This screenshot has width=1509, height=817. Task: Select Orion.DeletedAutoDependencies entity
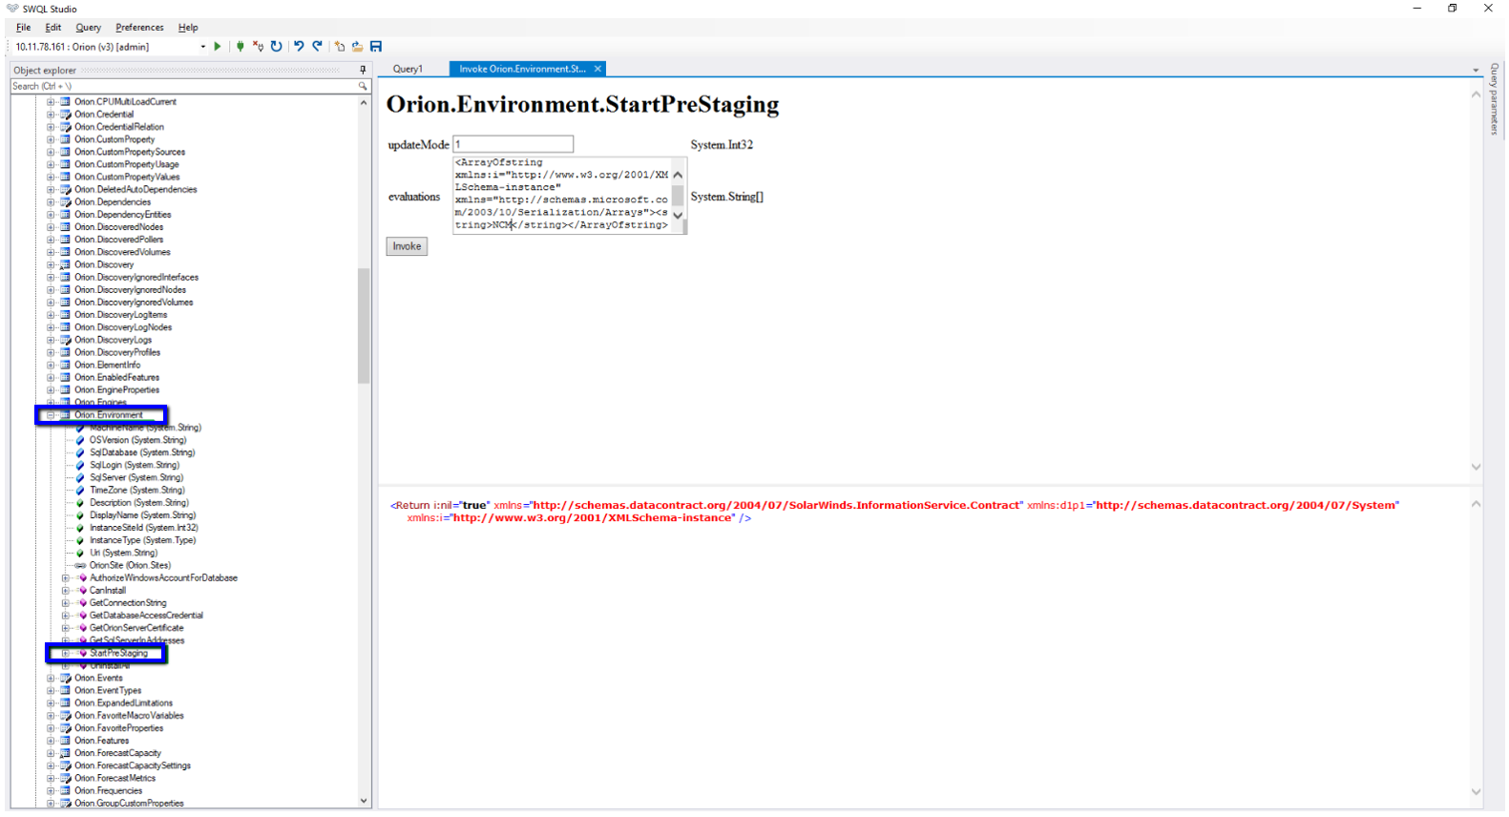pyautogui.click(x=136, y=190)
